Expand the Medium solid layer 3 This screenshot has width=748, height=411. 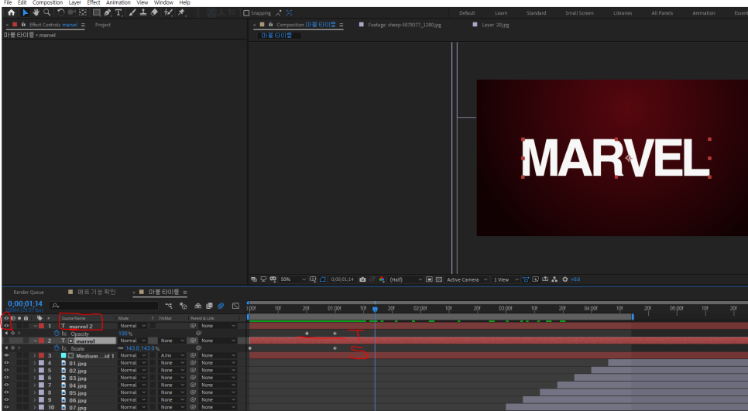point(34,355)
